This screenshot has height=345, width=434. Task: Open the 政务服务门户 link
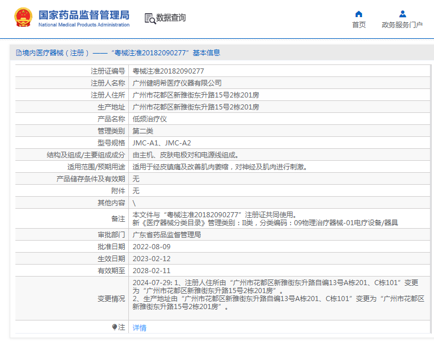[x=402, y=25]
